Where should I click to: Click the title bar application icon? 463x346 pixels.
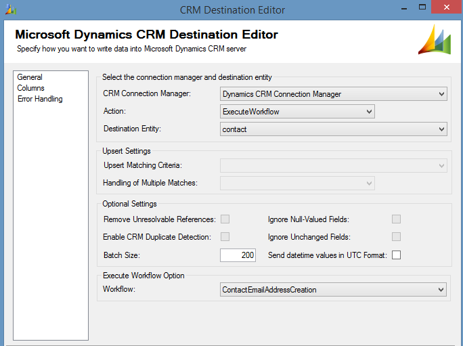(9, 9)
